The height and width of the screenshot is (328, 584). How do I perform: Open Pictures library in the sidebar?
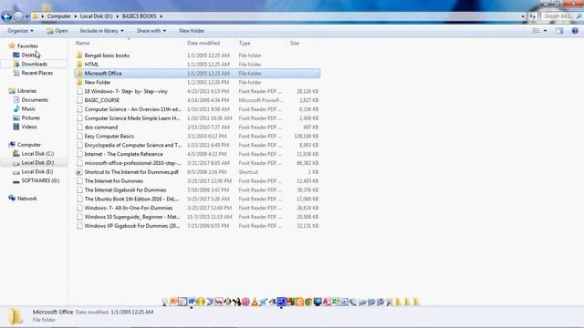click(30, 118)
